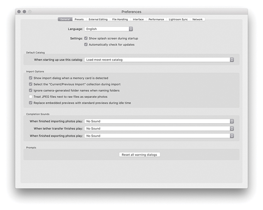
Task: Minimize the Preferences window
Action: tap(24, 12)
